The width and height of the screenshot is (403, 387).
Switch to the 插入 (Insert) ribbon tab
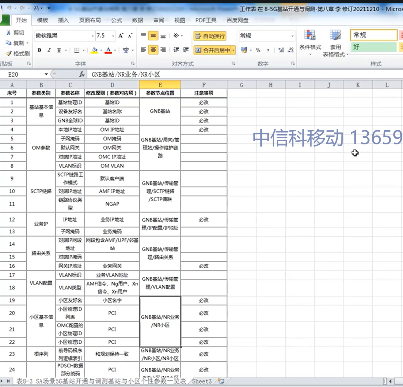63,20
